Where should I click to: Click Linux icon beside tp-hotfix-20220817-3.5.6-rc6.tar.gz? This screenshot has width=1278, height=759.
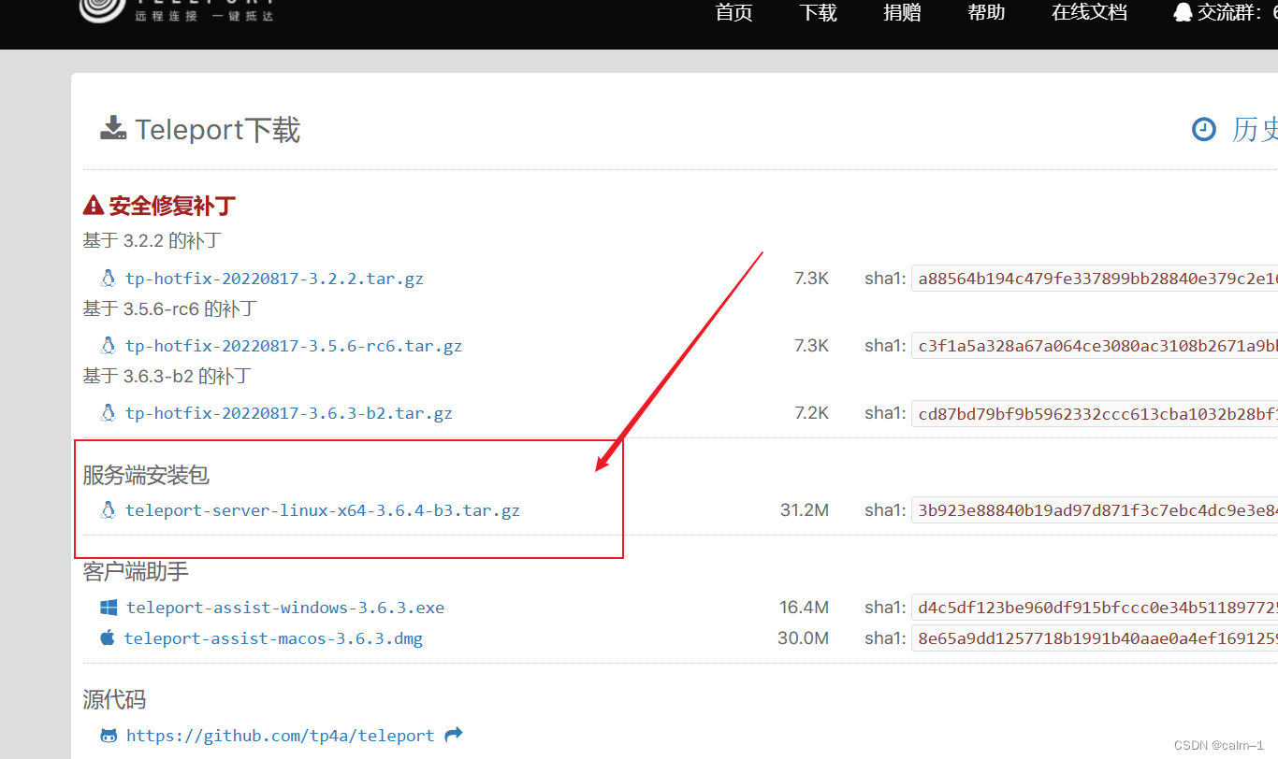pyautogui.click(x=108, y=345)
